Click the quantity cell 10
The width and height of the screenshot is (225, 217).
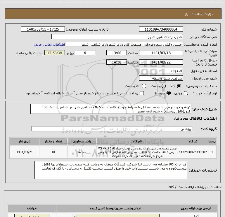[x=53, y=152]
